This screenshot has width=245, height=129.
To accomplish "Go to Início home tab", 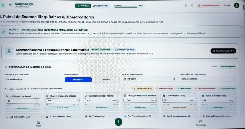I will point(38,123).
